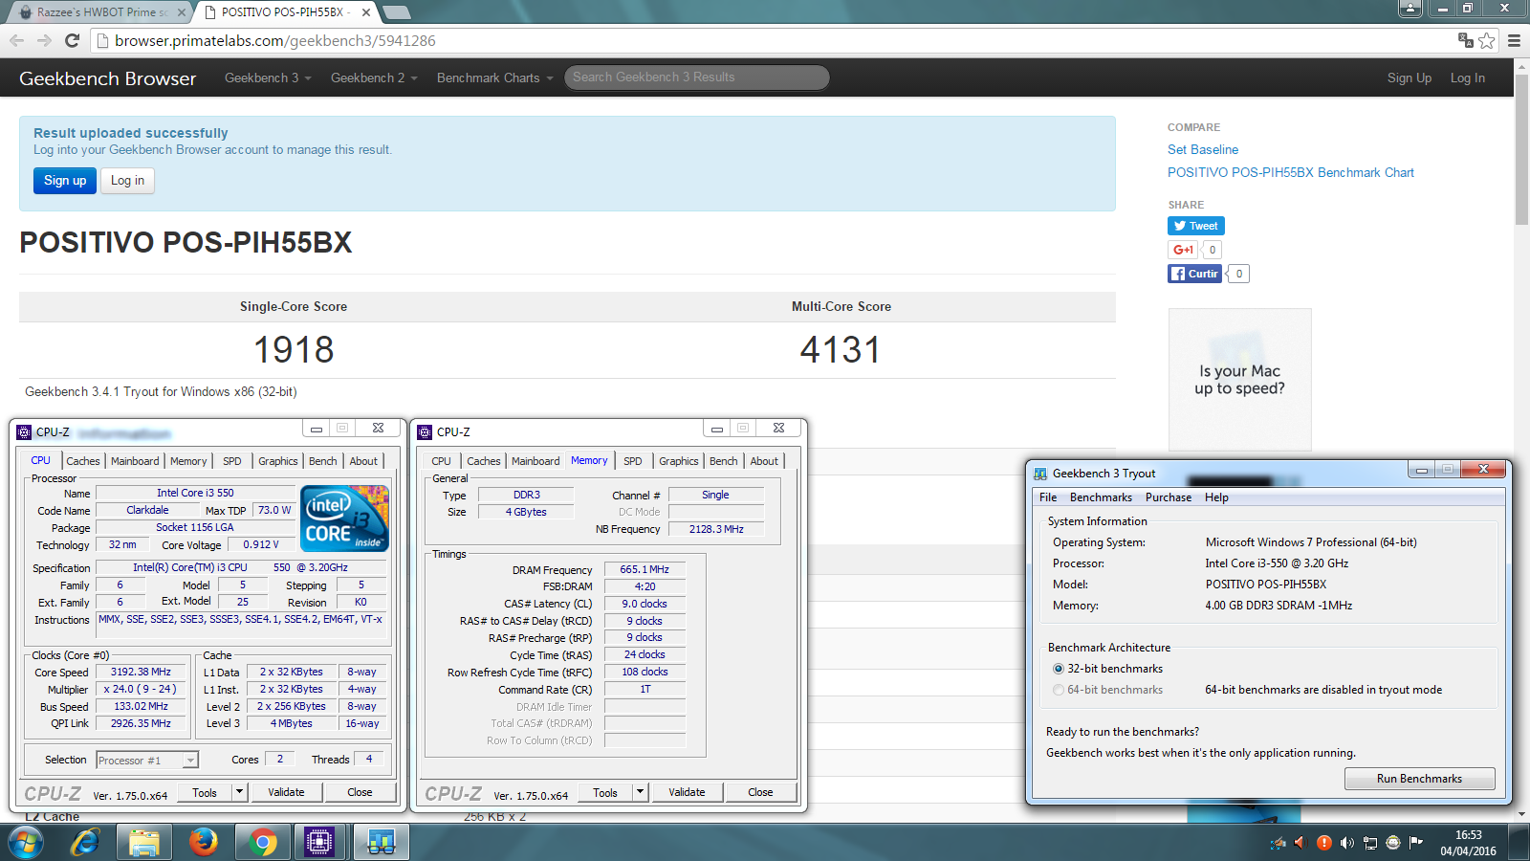This screenshot has height=861, width=1530.
Task: Click the Tools button in left CPU-Z
Action: point(205,792)
